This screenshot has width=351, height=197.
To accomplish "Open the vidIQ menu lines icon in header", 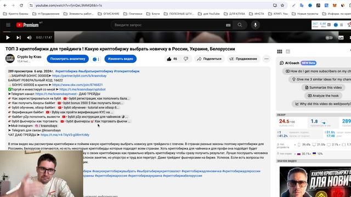I will 341,25.
